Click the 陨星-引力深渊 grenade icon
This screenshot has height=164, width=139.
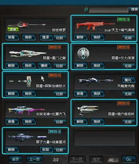point(83,54)
